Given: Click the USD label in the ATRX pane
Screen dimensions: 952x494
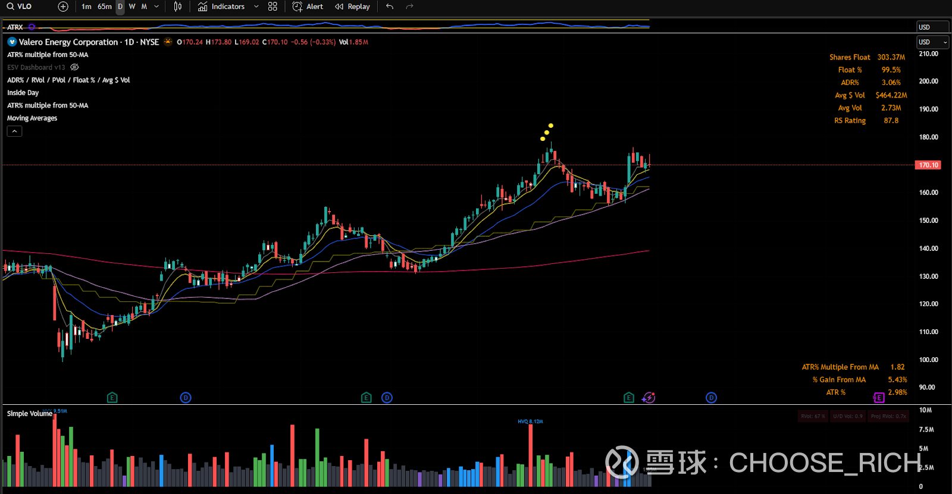Looking at the screenshot, I should [x=924, y=27].
